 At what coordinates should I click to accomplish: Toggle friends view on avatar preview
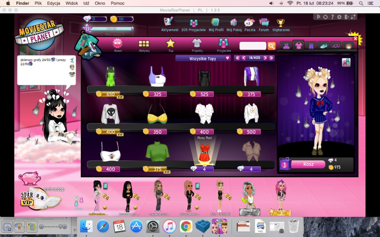(x=346, y=62)
